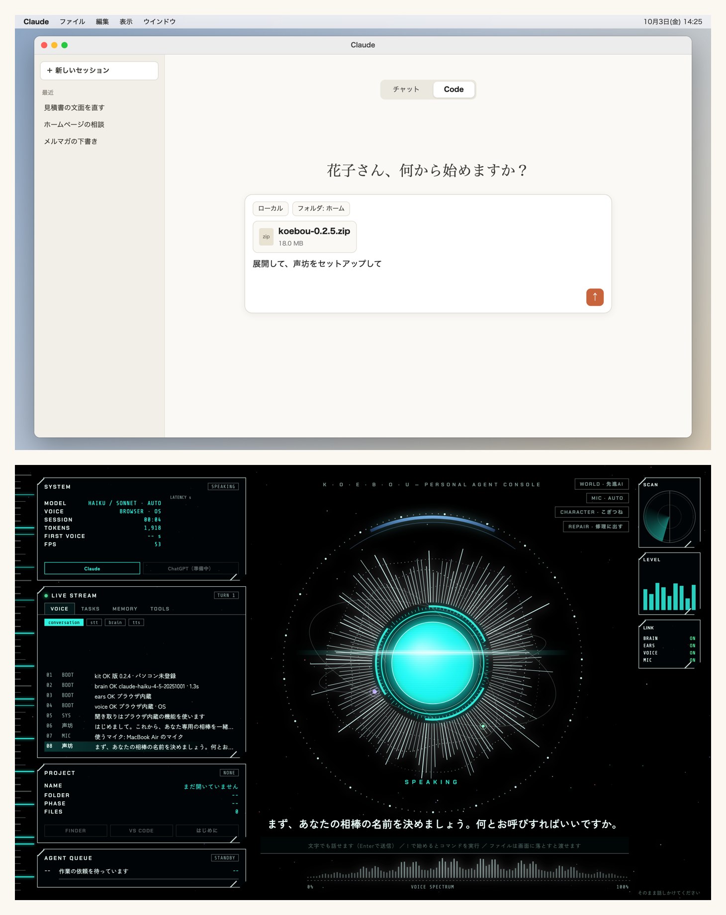Click the はじめに button
Screen dimensions: 726x915
click(x=207, y=830)
